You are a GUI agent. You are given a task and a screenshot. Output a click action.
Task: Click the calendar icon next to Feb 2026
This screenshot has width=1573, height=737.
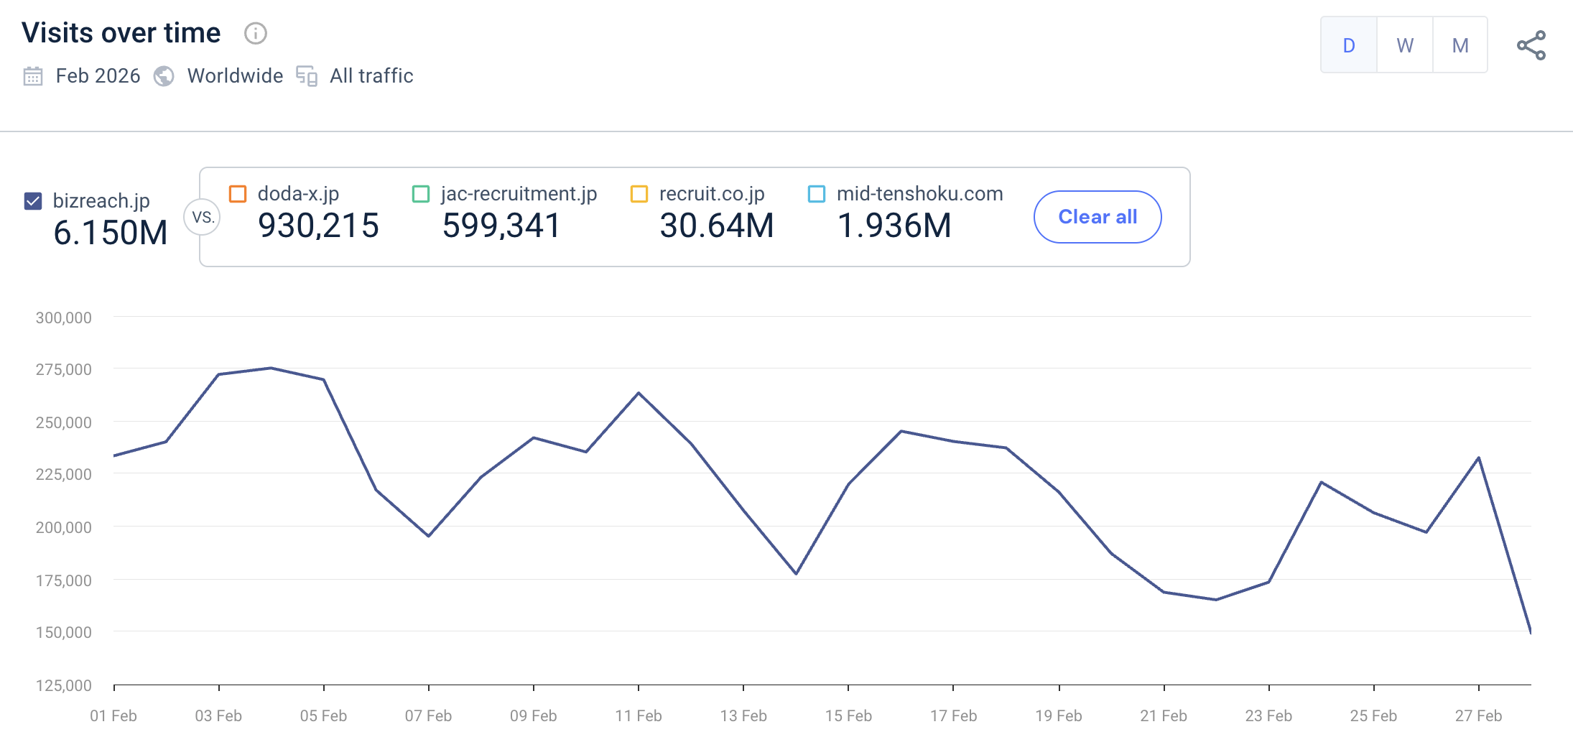33,76
